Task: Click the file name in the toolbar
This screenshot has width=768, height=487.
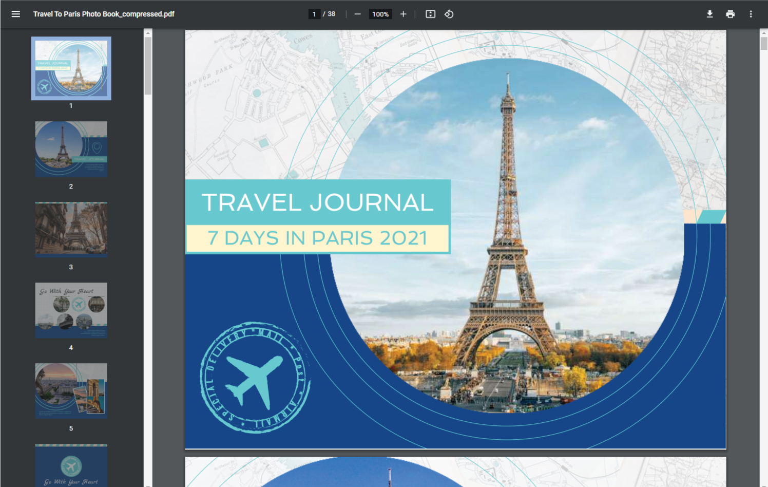Action: [x=104, y=14]
